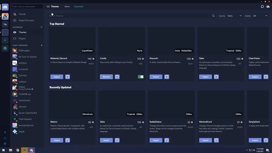This screenshot has width=272, height=153.
Task: Click the Add a Server plus icon
Action: click(x=5, y=40)
